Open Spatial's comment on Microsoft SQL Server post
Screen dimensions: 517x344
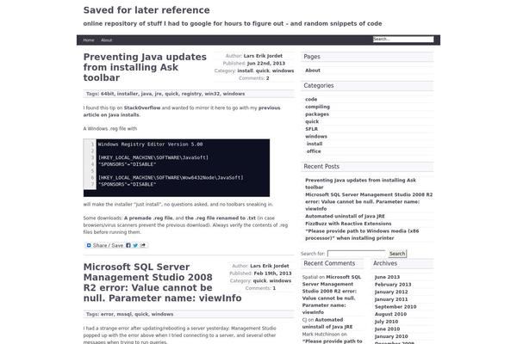pyautogui.click(x=332, y=295)
